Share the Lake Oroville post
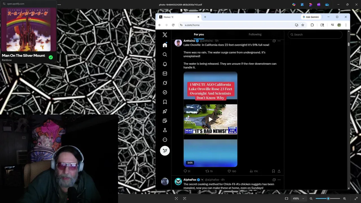This screenshot has height=203, width=361. (279, 171)
